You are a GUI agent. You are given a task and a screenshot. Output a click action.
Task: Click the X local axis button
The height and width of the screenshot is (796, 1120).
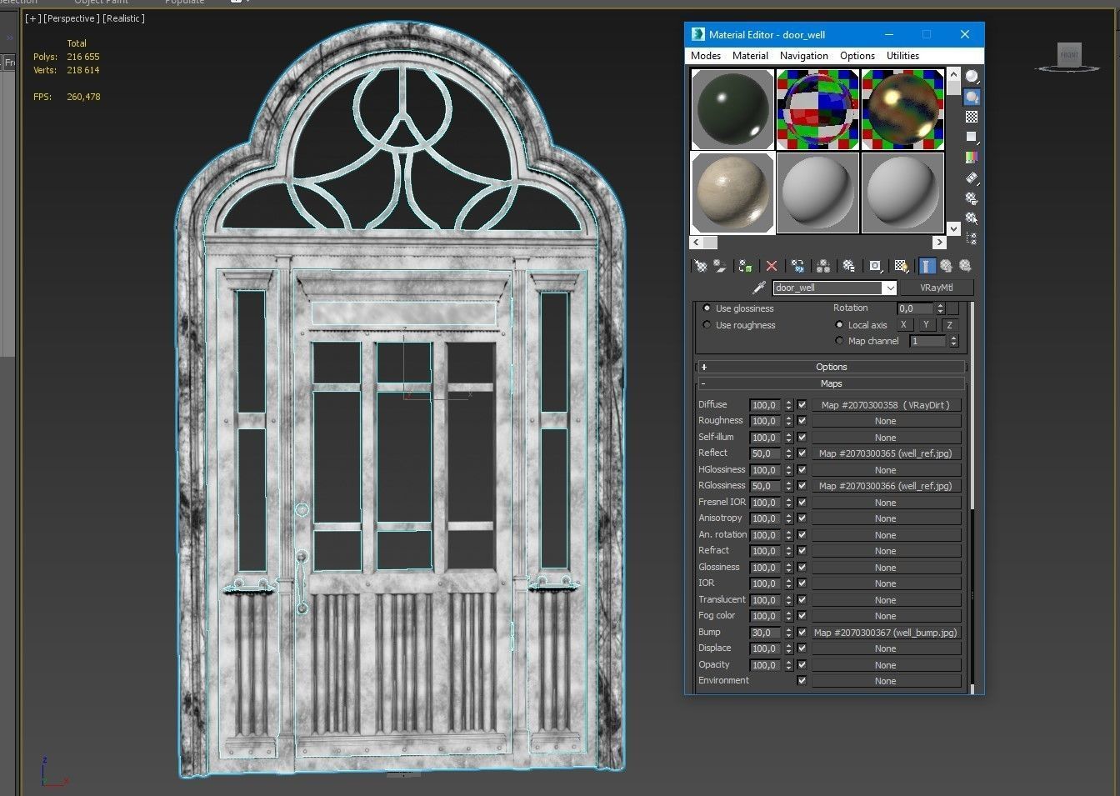(903, 325)
